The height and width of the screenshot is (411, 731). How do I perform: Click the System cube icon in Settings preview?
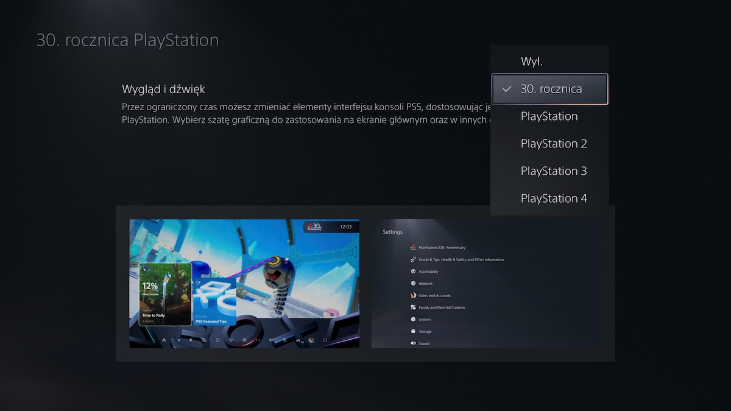coord(413,319)
